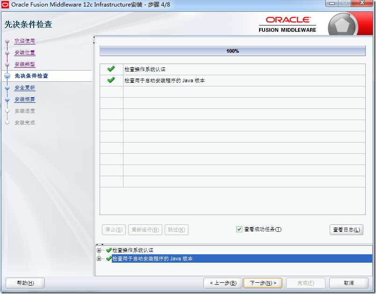376x294 pixels.
Task: Click the disabled 跳过(K) button
Action: [x=176, y=229]
